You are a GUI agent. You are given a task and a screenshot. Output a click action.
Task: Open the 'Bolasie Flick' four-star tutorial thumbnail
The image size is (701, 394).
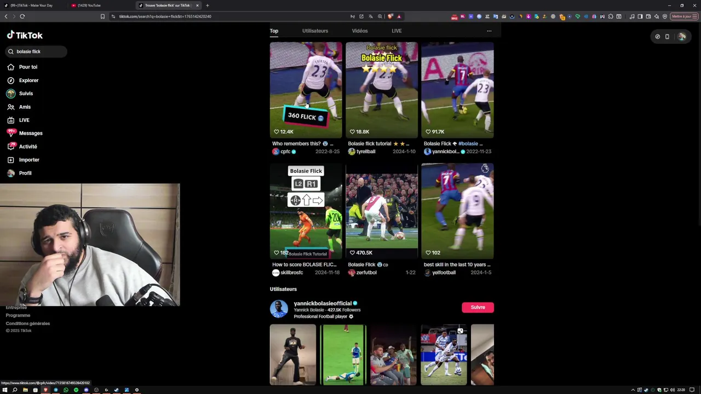[x=382, y=90]
